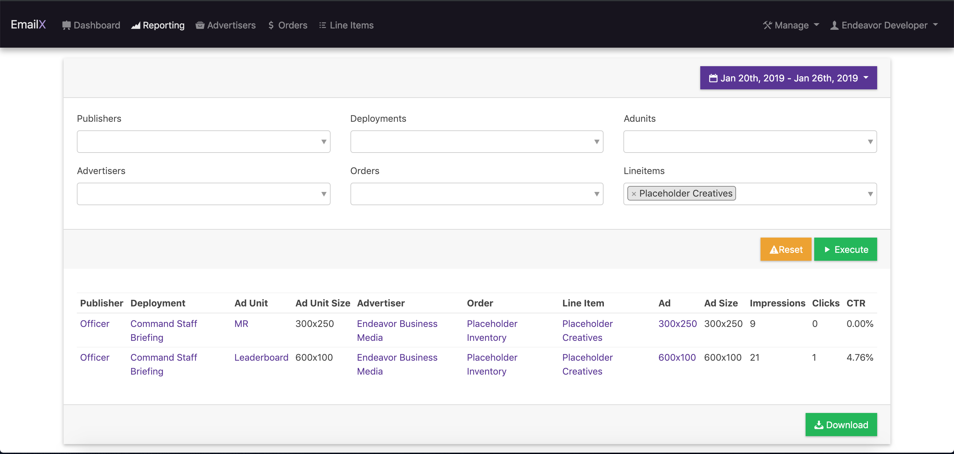Screen dimensions: 954x454
Task: Go to the Advertisers page
Action: coord(226,25)
